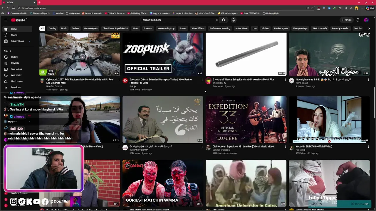Open more options for Zoopunk trailer

pos(202,80)
